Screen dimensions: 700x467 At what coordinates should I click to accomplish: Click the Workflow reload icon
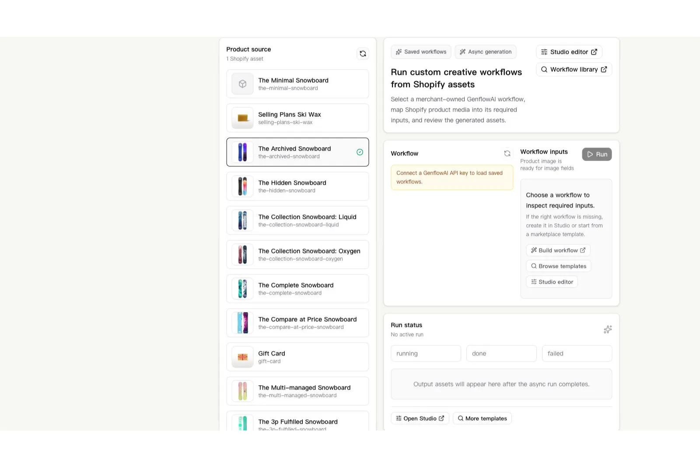tap(507, 153)
